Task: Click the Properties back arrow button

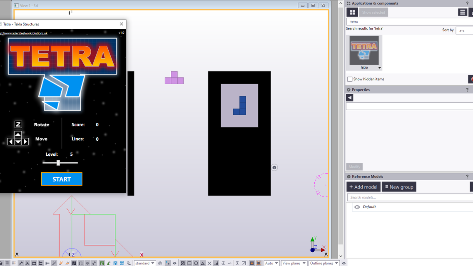Action: (x=350, y=97)
